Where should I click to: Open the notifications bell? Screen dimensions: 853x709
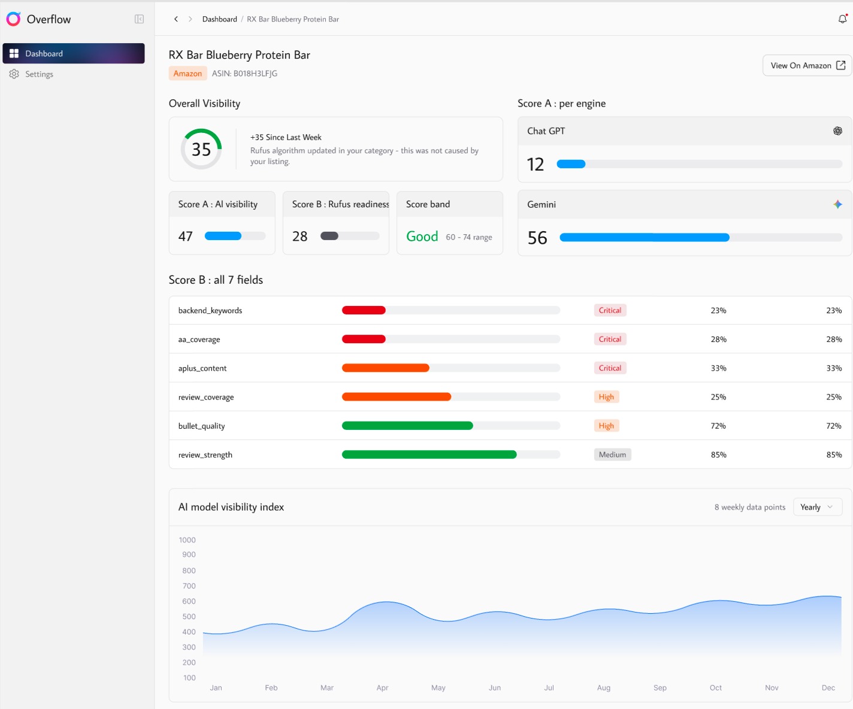(842, 19)
